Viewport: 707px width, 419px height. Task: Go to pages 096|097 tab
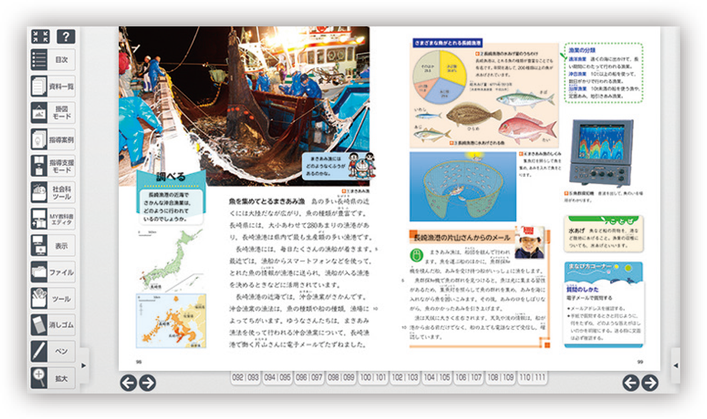click(x=309, y=377)
